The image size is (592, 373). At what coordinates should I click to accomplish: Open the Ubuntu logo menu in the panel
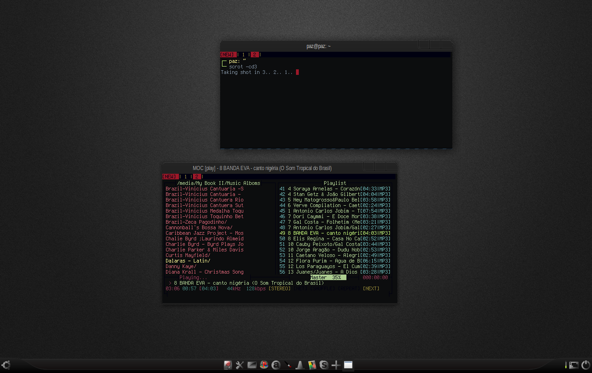point(6,365)
